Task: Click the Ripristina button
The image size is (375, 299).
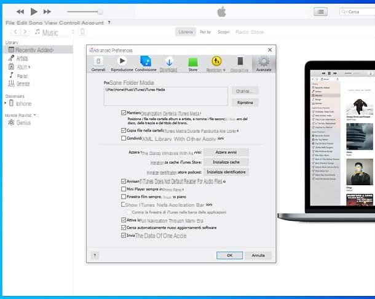Action: click(x=245, y=103)
